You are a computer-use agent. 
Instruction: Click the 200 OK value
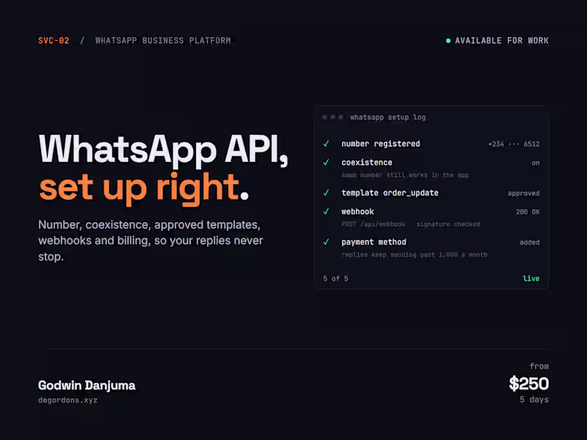(528, 212)
